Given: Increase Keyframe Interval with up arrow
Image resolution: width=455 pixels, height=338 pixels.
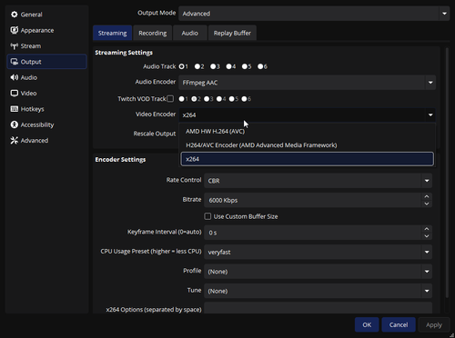Looking at the screenshot, I should coord(427,229).
